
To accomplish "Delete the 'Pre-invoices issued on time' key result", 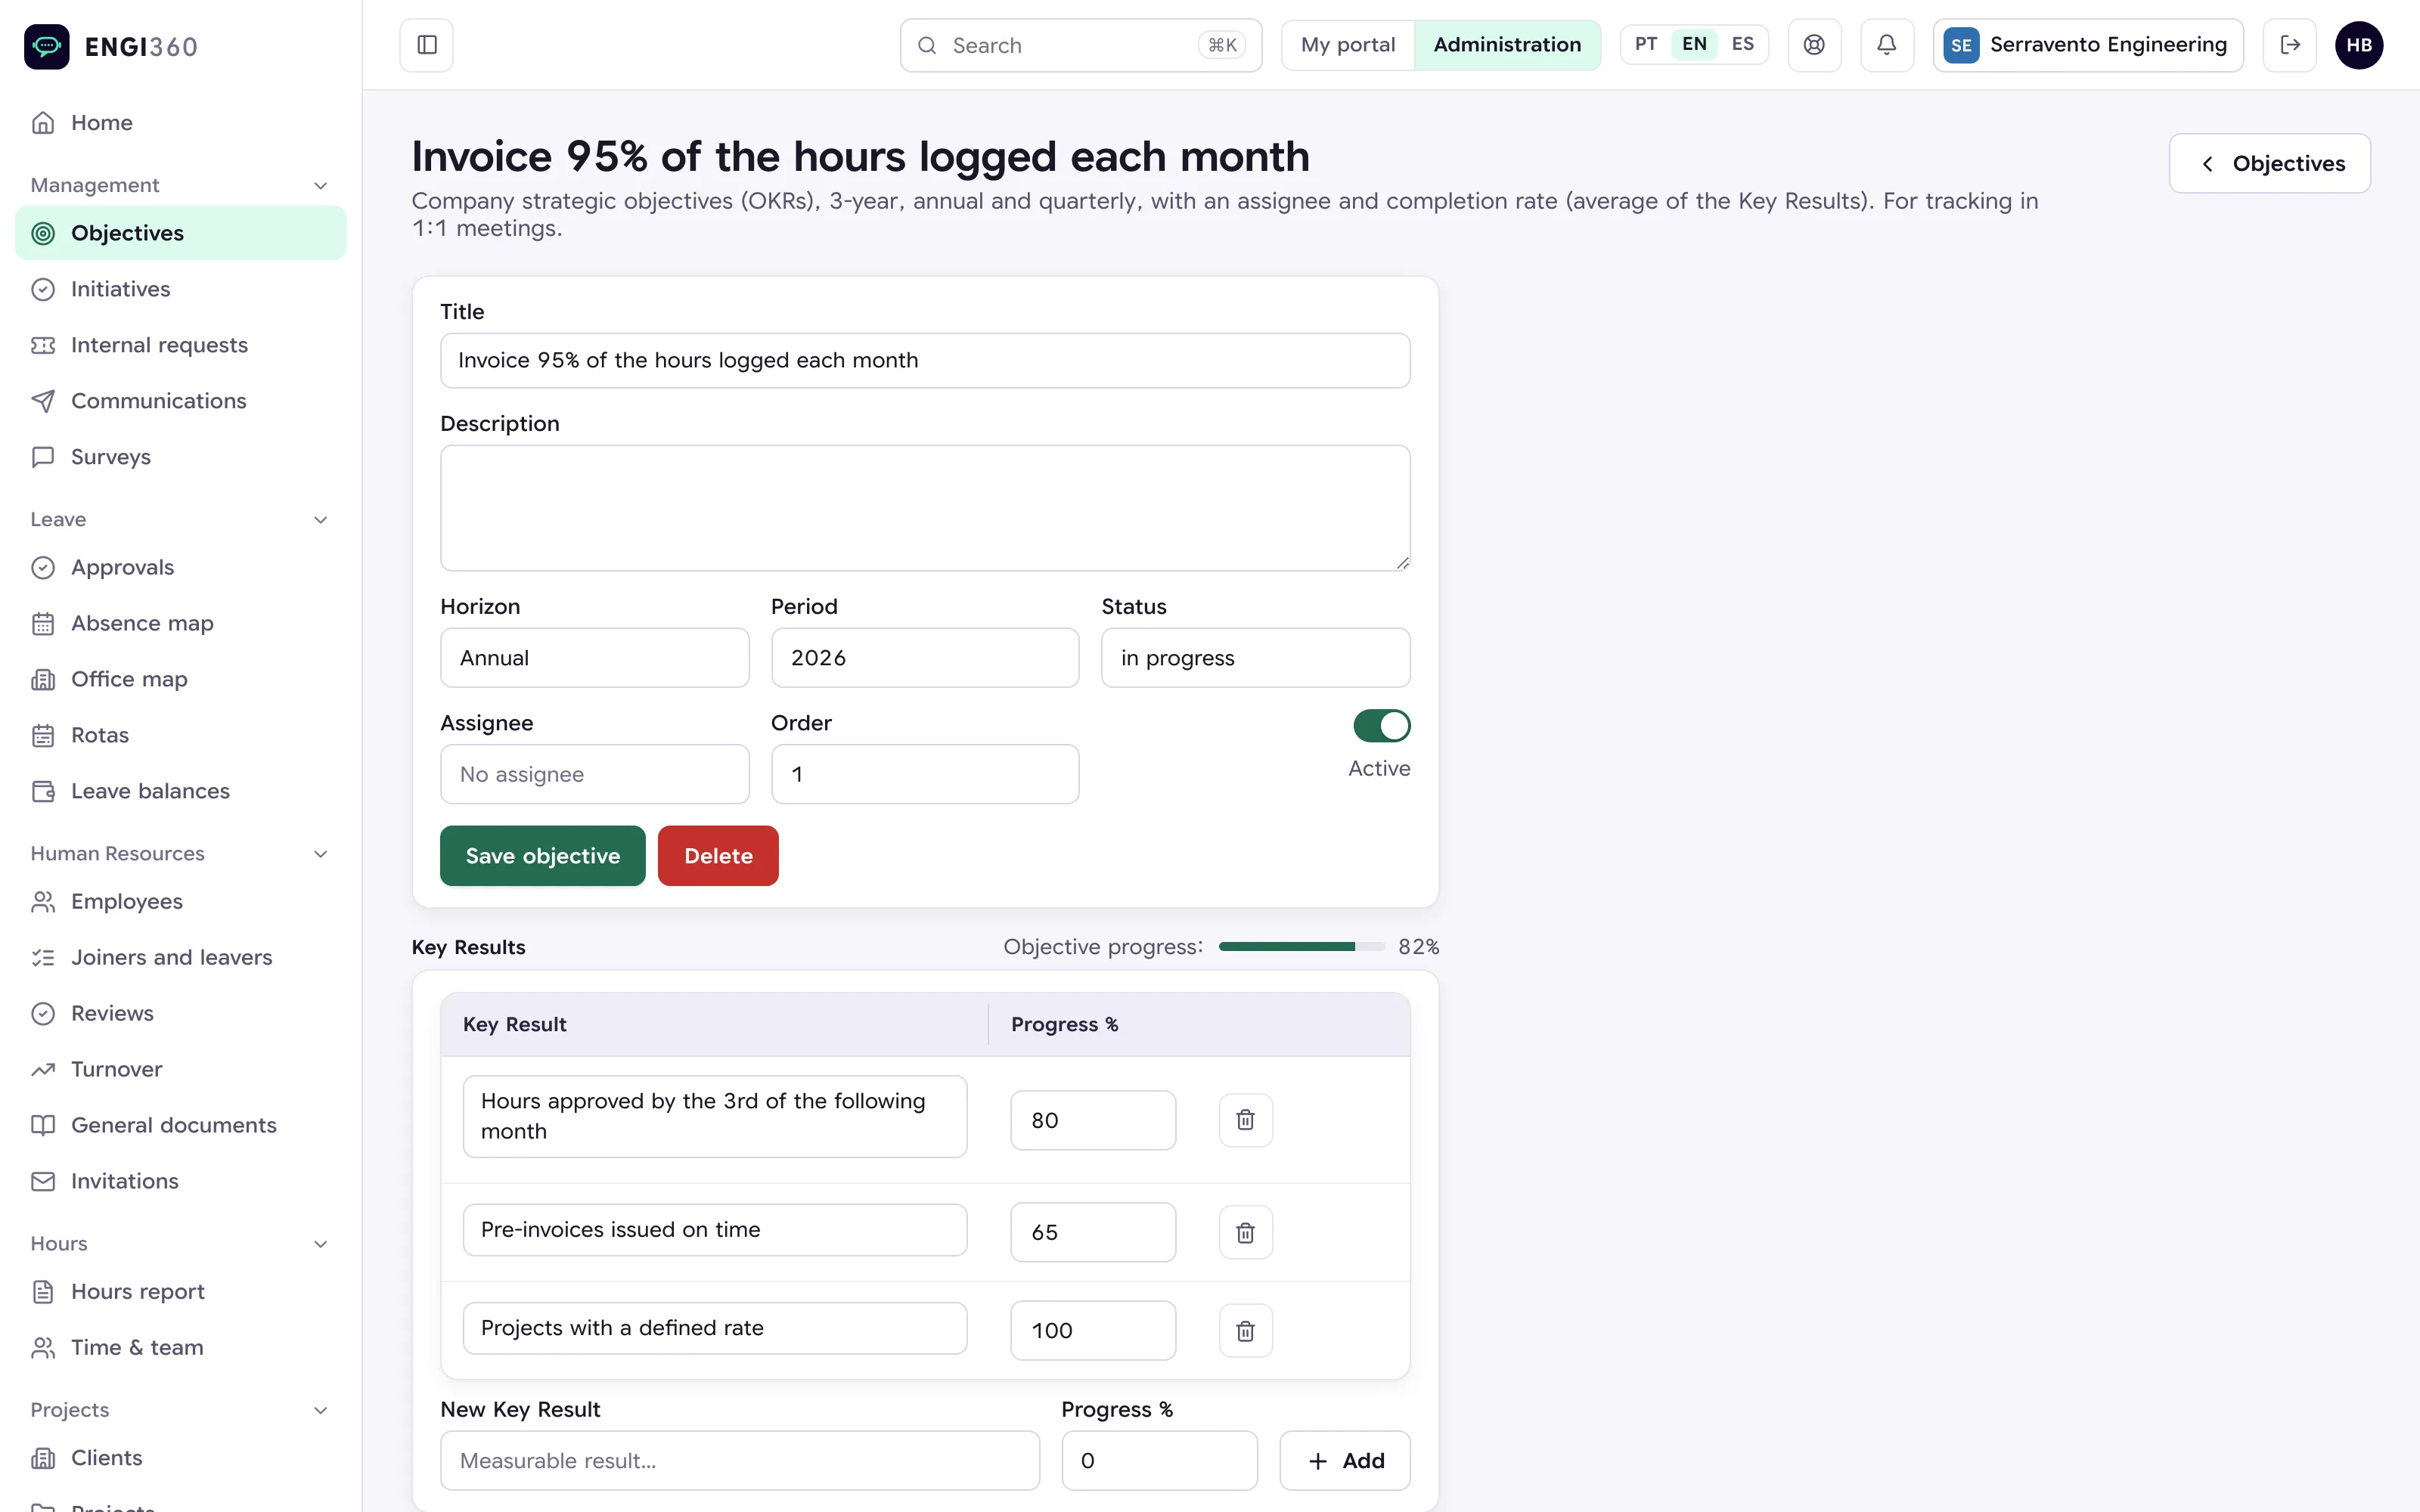I will point(1245,1232).
